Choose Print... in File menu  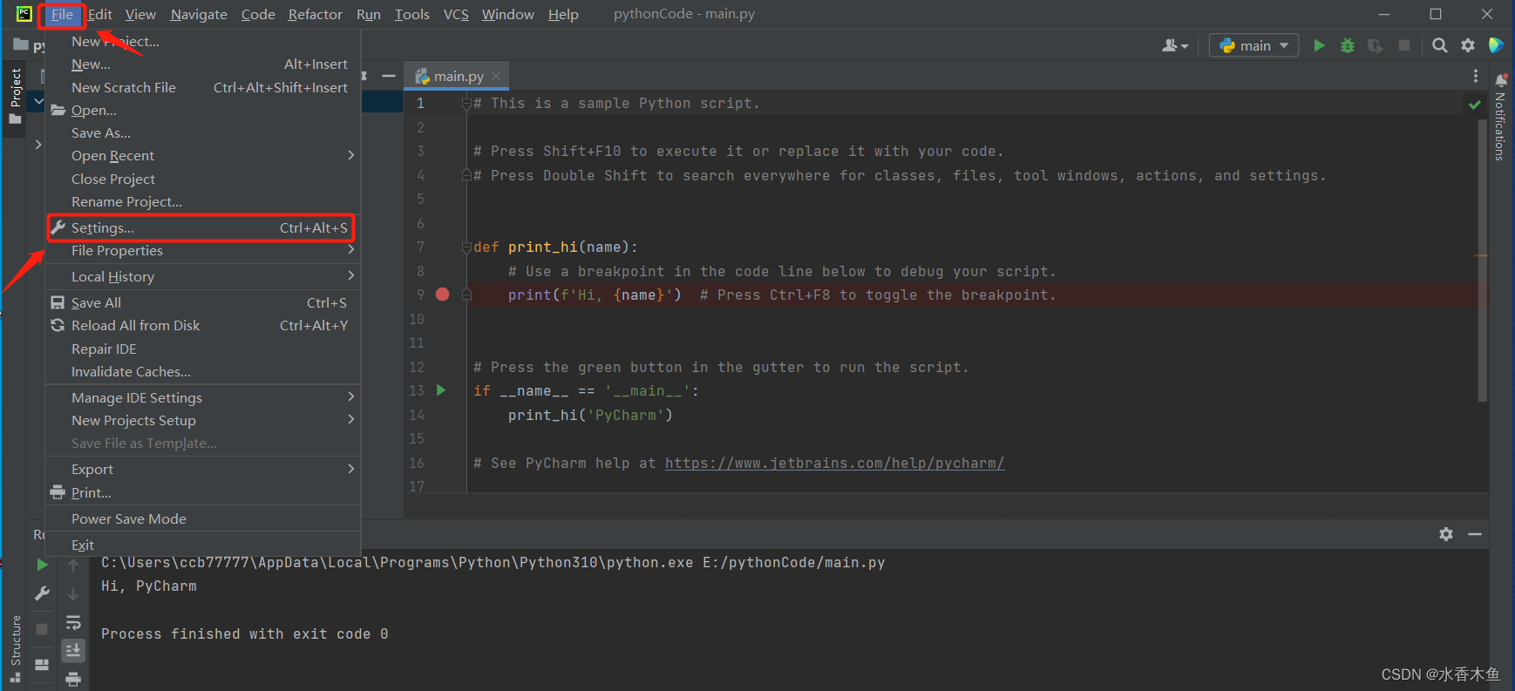pos(202,493)
